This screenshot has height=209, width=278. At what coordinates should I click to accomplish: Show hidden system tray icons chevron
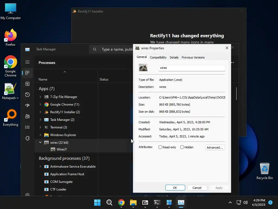[230, 202]
